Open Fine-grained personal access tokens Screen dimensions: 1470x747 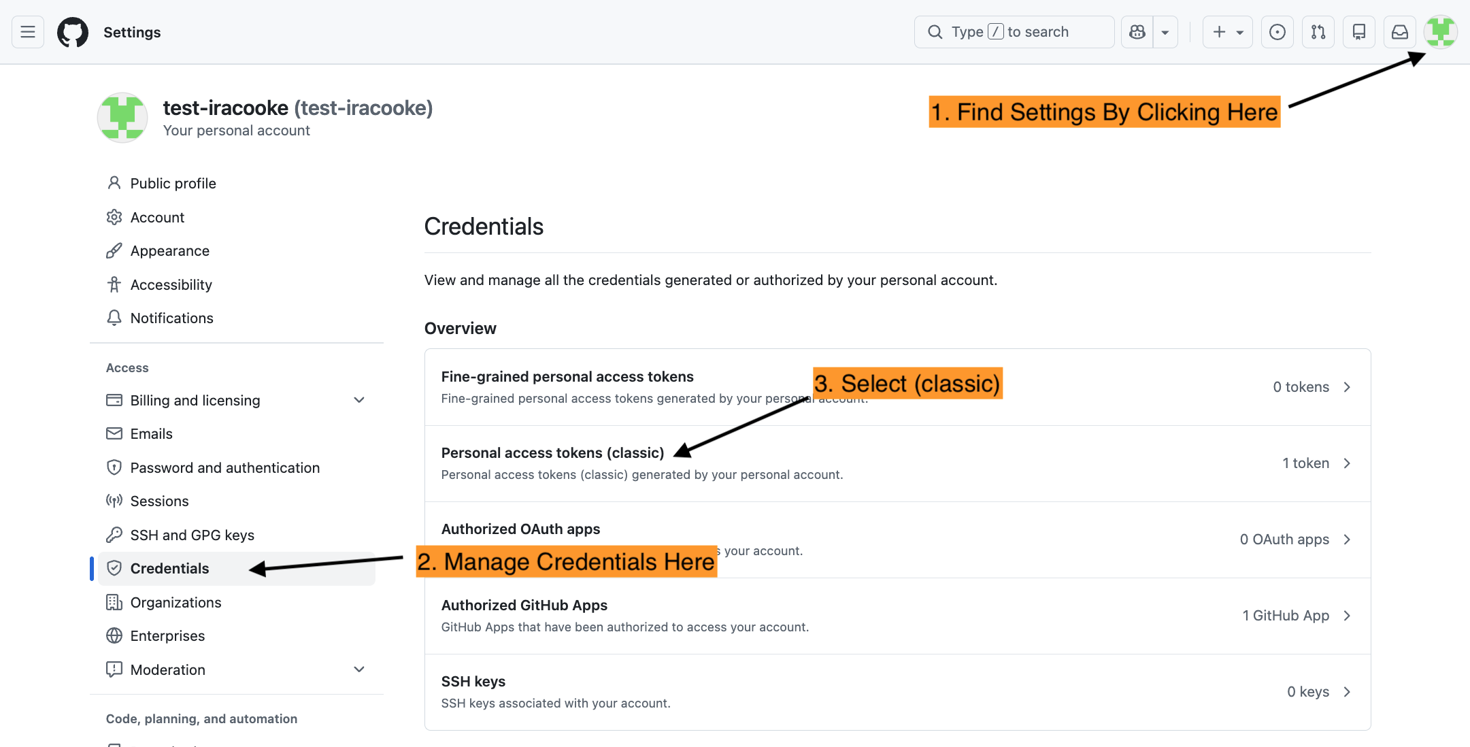[898, 388]
